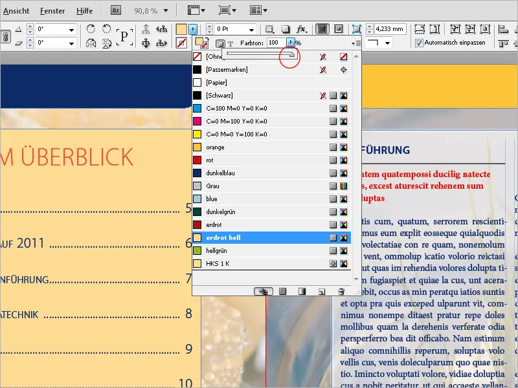Image resolution: width=518 pixels, height=388 pixels.
Task: Click the None swatch prohibit toggle
Action: coord(343,57)
